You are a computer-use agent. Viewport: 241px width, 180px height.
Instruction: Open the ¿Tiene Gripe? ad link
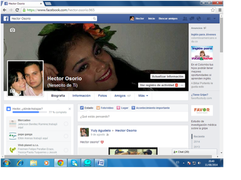200,95
